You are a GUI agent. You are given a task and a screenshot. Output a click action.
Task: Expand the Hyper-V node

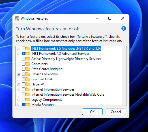[x=19, y=85]
